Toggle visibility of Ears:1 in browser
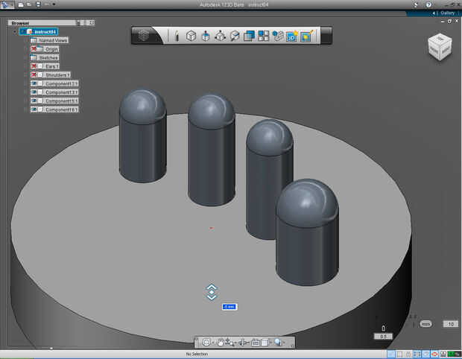This screenshot has height=359, width=462. click(x=34, y=66)
